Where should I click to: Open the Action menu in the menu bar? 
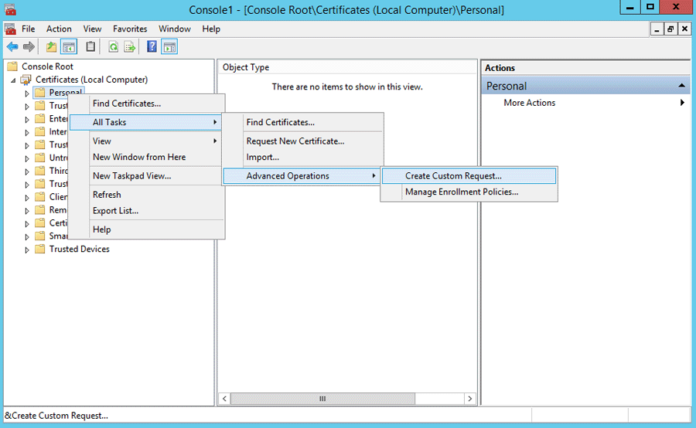59,29
